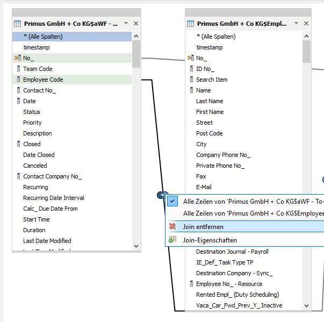Click the aWF table's vertical scrollbar thumb
Screen dimensions: 324x322
[x=136, y=54]
